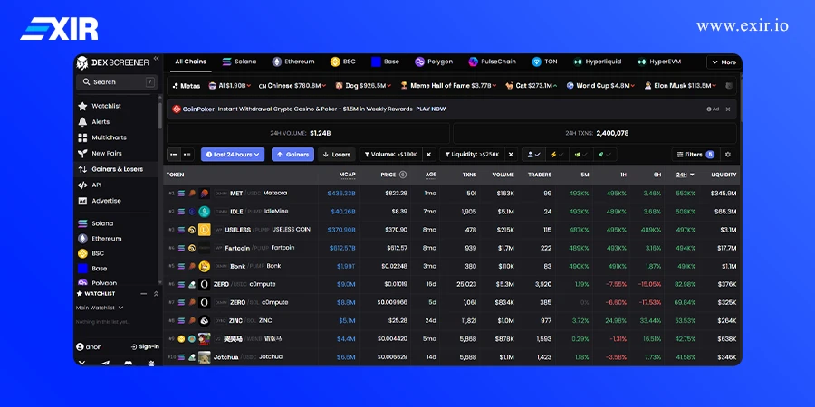Sort table by MCAP column header
The width and height of the screenshot is (815, 407).
348,175
